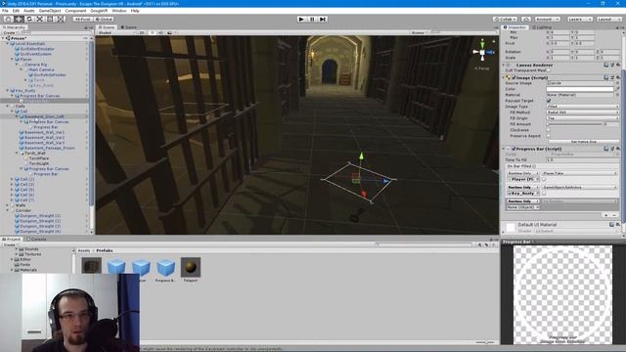Remove event with minus button
Screen dimensions: 626x352
[615, 215]
